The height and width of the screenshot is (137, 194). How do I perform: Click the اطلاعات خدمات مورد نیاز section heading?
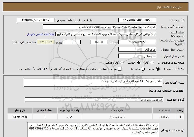coord(166,91)
